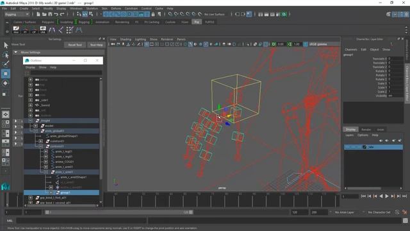
Task: Open the viewport Shading menu
Action: 126,39
